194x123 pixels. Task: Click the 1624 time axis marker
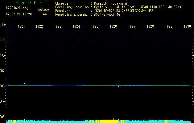[76, 26]
